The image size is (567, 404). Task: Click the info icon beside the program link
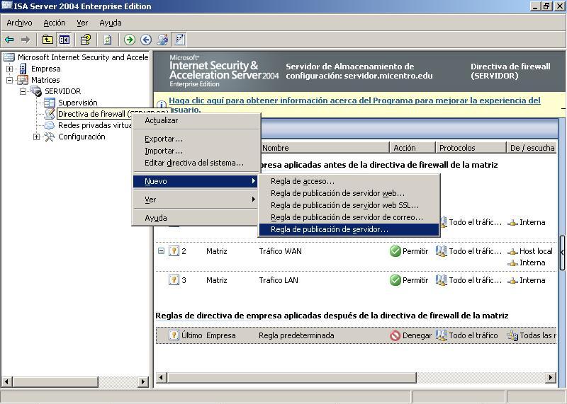[162, 102]
